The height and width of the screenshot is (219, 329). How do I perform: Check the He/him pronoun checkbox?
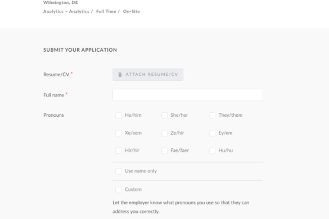click(x=119, y=115)
